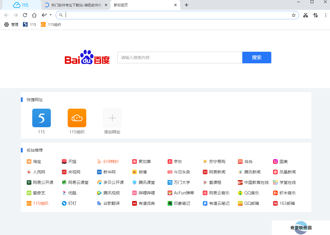Reload the current page
Viewport: 330px width, 235px height.
click(x=25, y=15)
